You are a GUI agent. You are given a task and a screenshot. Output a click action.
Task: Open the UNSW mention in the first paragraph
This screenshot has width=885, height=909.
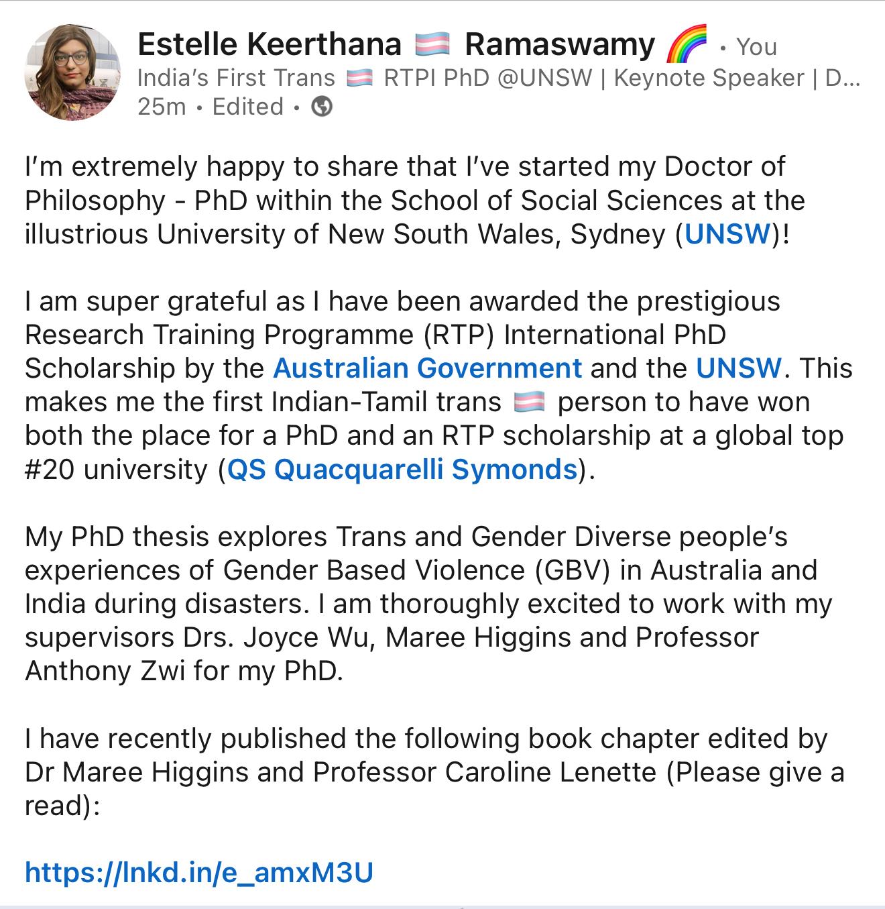pos(727,234)
